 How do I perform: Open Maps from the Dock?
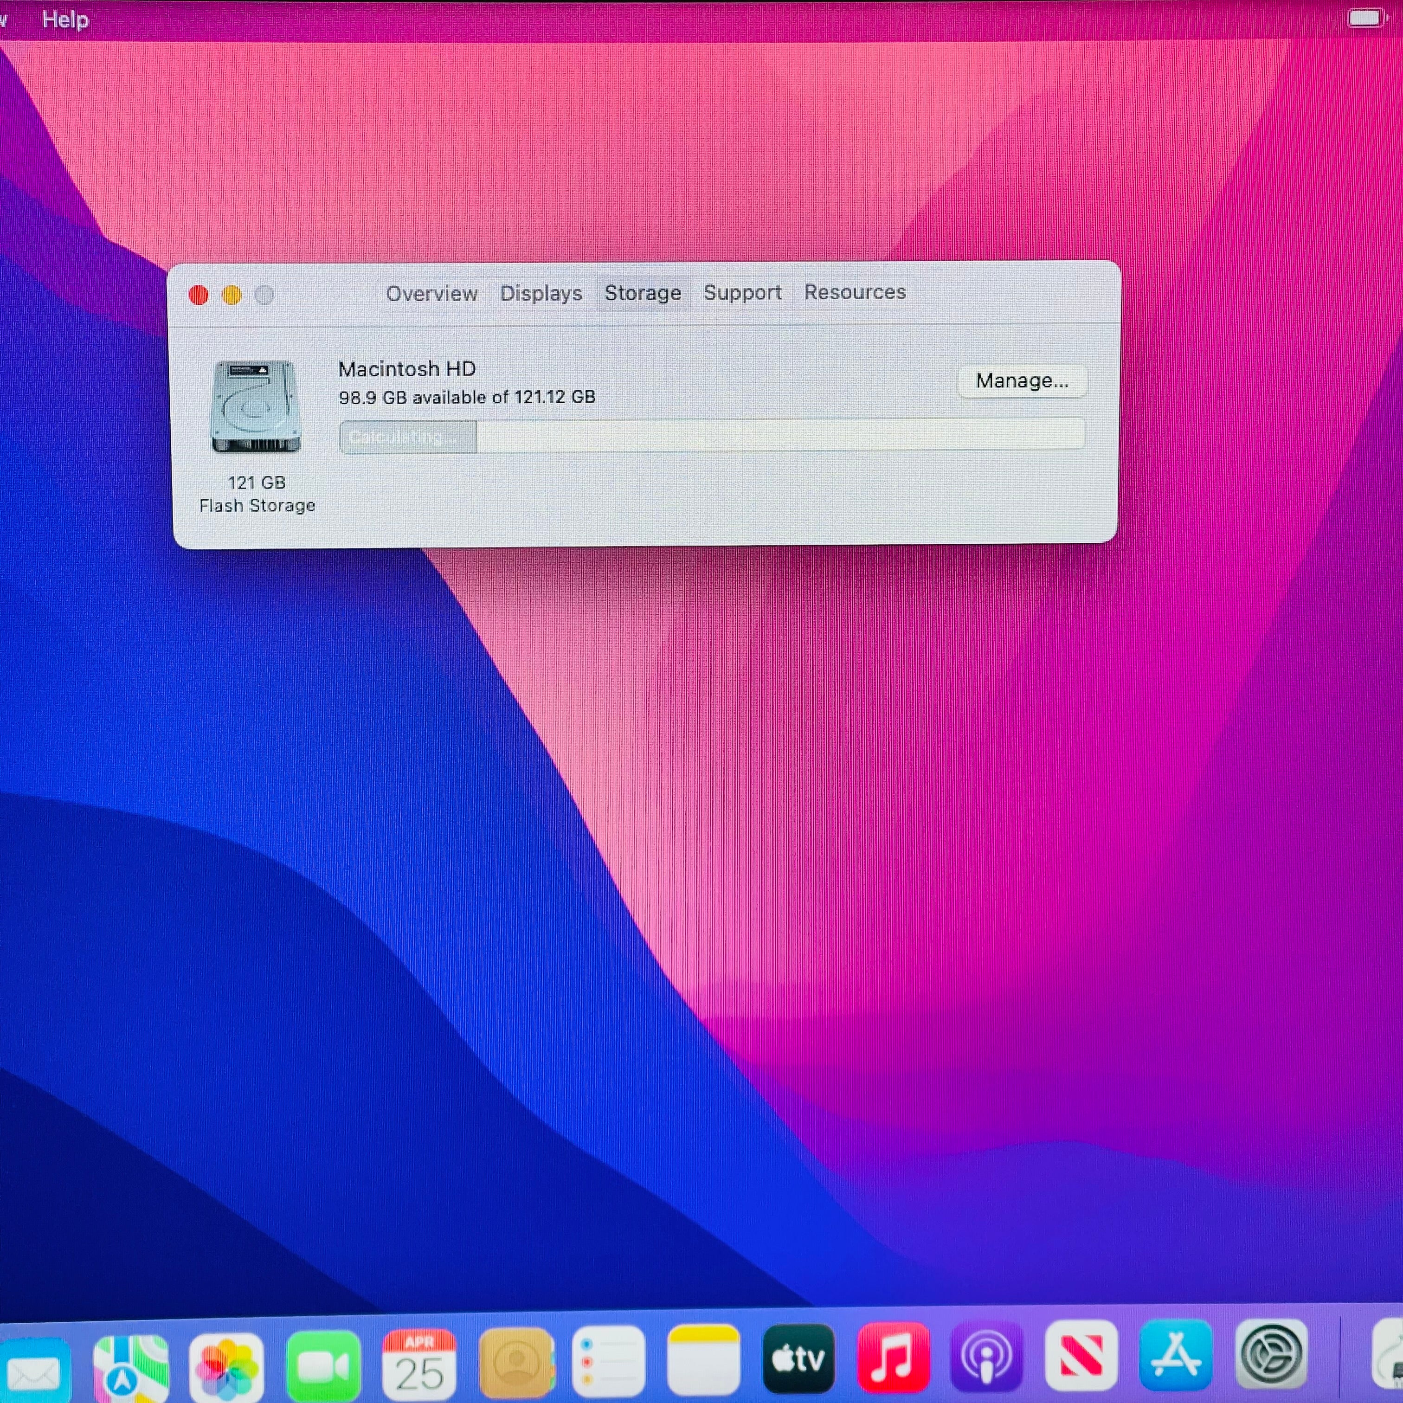click(x=131, y=1368)
